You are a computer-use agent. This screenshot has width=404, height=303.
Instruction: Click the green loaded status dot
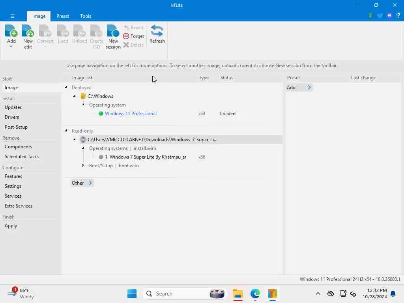(x=101, y=114)
